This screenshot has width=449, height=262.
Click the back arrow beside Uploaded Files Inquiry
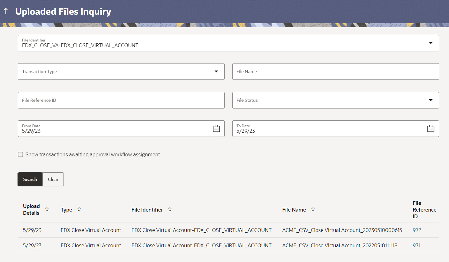pyautogui.click(x=6, y=11)
